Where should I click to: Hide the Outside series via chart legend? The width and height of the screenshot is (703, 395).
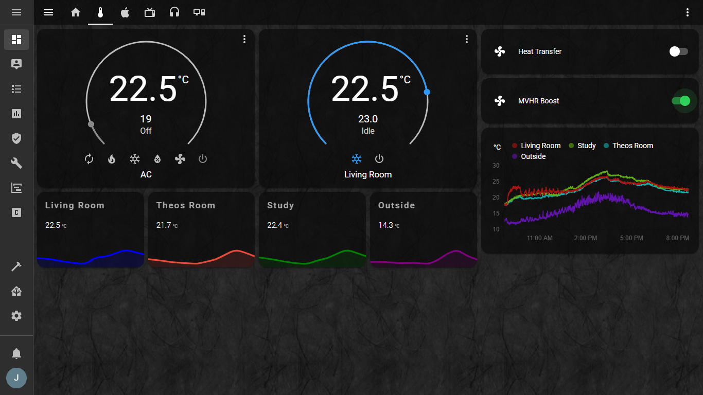[530, 156]
